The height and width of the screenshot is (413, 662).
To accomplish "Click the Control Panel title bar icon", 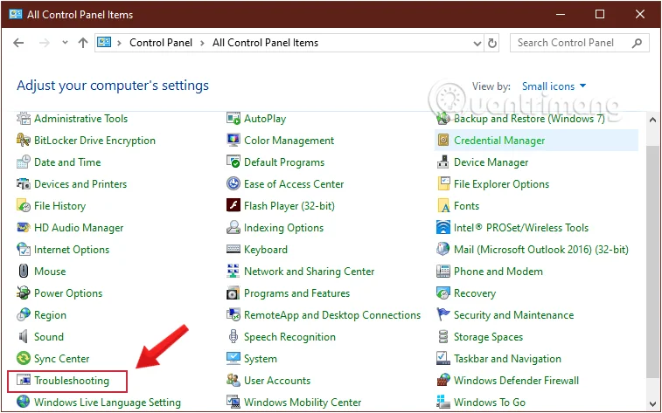I will pyautogui.click(x=16, y=14).
